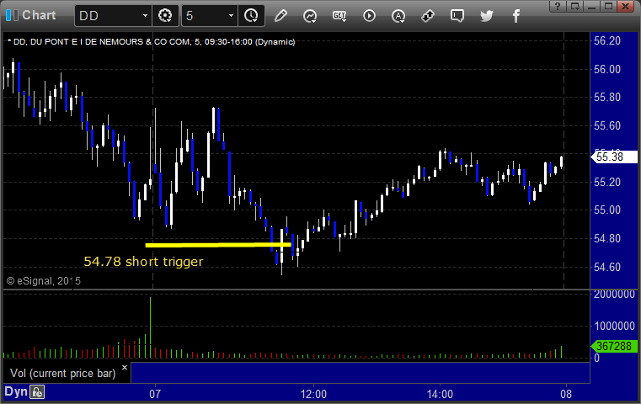
Task: Open the GET studies icon
Action: pyautogui.click(x=339, y=16)
